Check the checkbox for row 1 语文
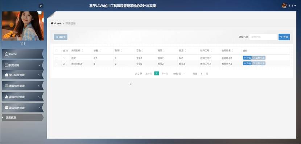301x144 pixels. point(57,58)
